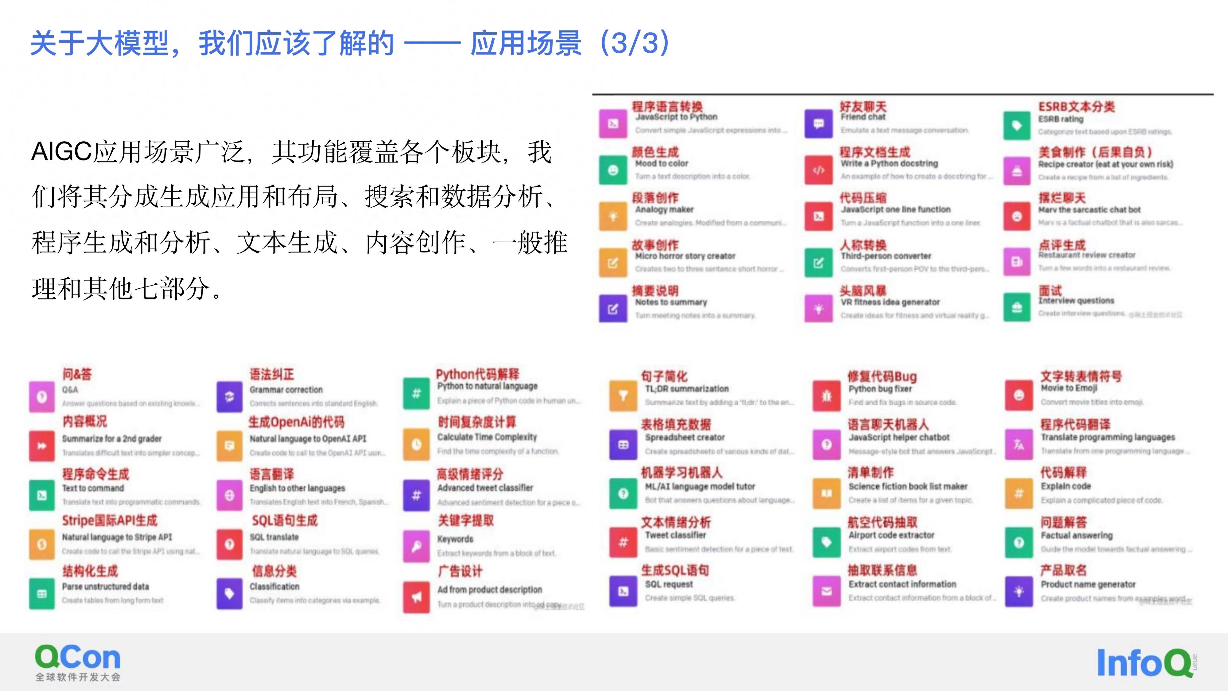Click the JavaScript to Python icon

point(613,124)
